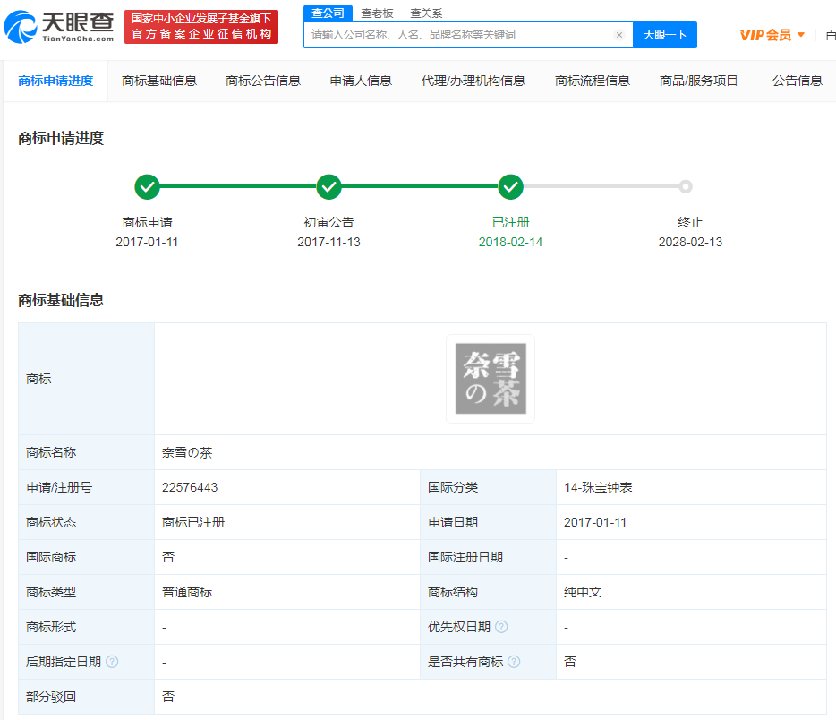Click the 商标已注册 status value
This screenshot has width=836, height=720.
pos(193,522)
